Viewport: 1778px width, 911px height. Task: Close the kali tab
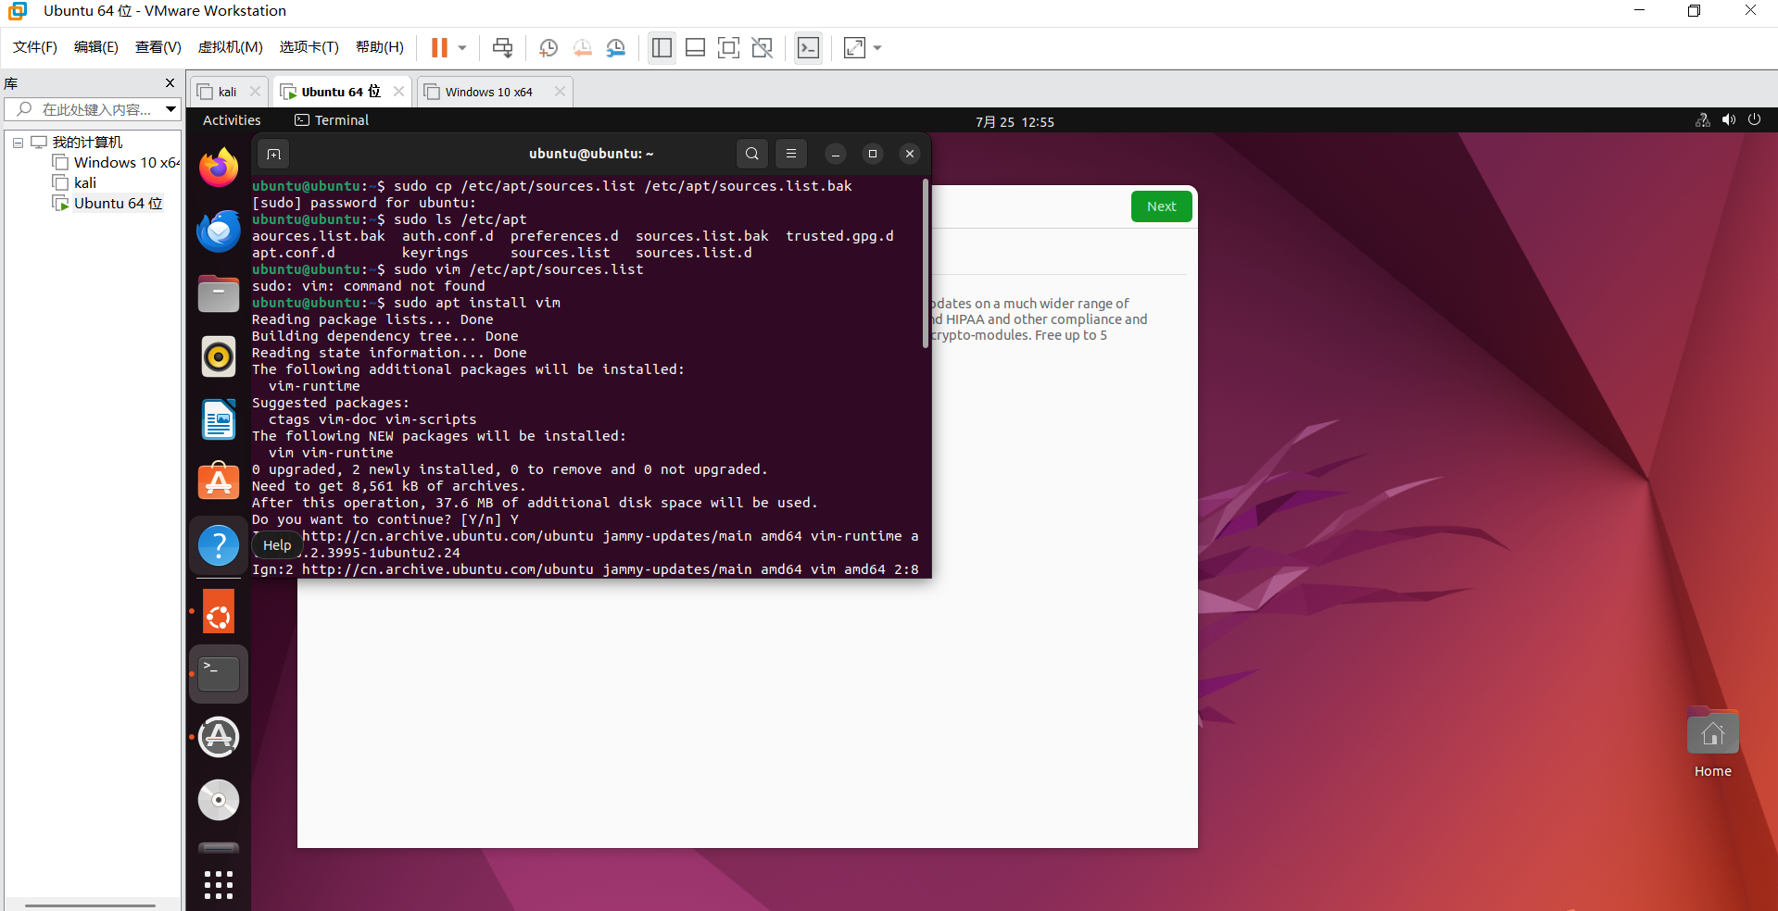tap(256, 92)
